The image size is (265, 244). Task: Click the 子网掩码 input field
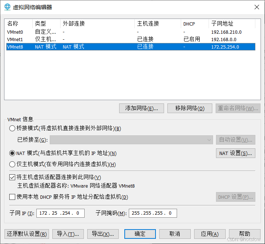(153, 213)
